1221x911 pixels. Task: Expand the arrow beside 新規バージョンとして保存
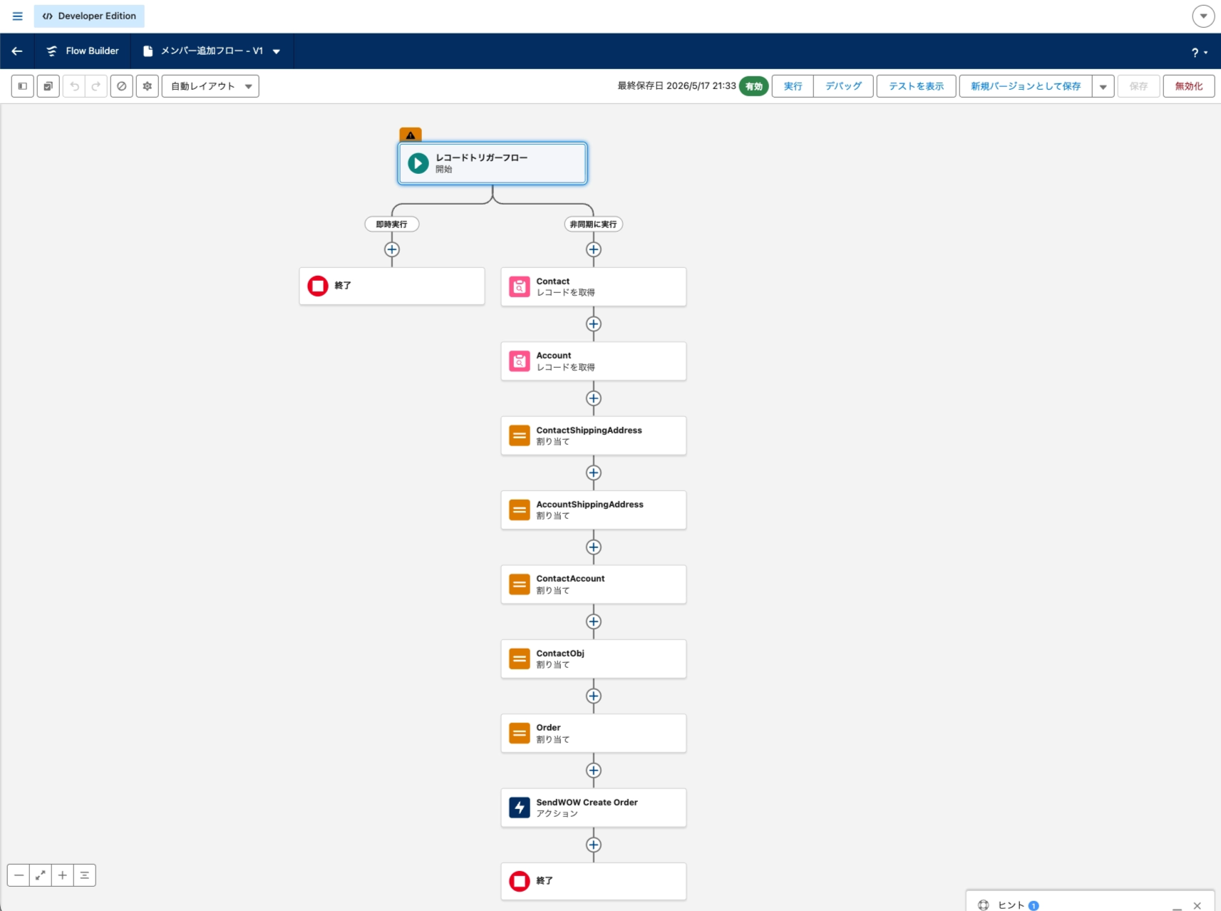tap(1103, 86)
